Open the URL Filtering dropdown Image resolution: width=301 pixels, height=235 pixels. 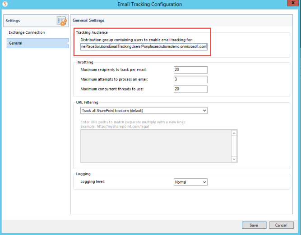pos(144,110)
